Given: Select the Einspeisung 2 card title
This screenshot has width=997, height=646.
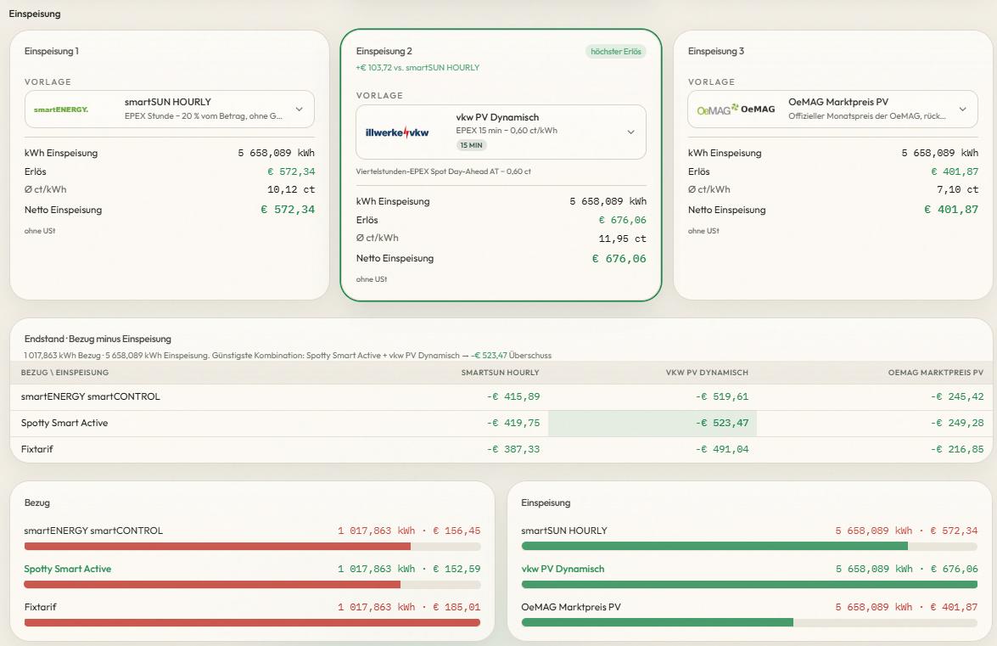Looking at the screenshot, I should click(384, 51).
